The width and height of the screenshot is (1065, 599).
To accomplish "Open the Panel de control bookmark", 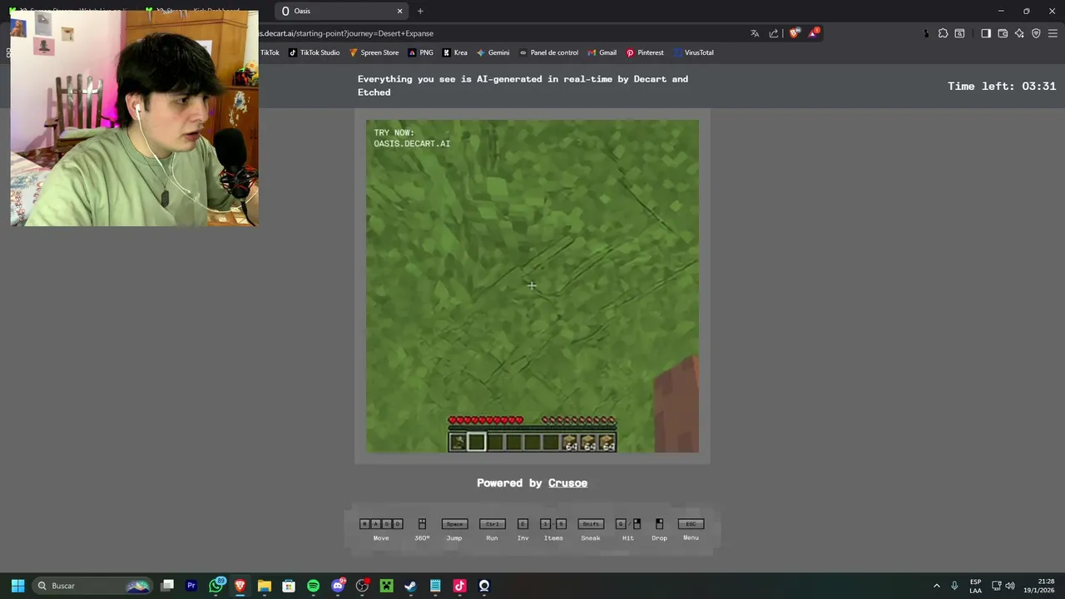I will (x=548, y=52).
